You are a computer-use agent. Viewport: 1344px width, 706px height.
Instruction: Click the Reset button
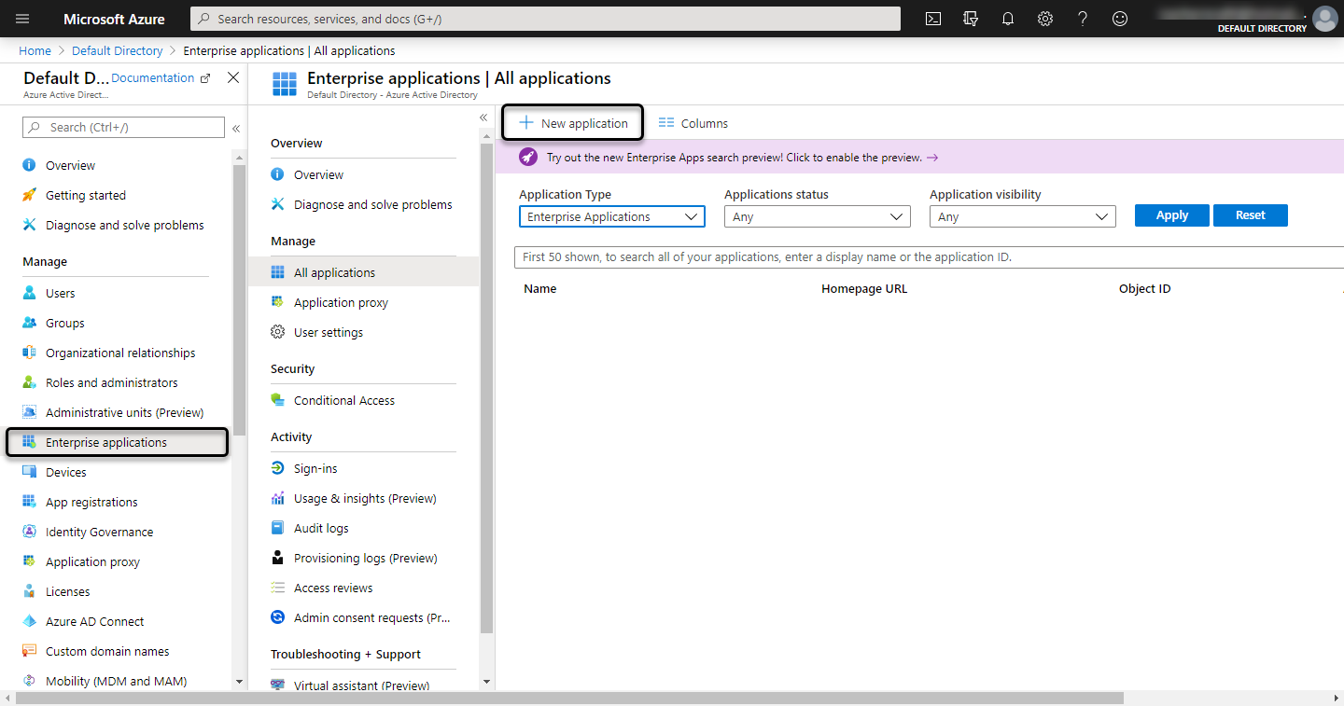tap(1251, 215)
